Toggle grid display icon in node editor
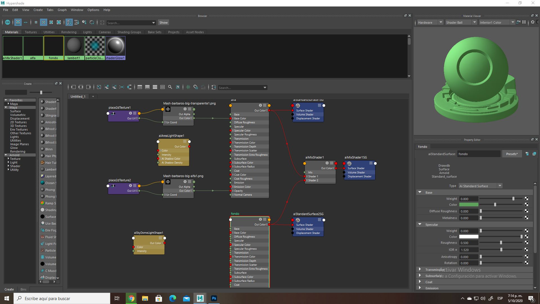 tap(188, 87)
